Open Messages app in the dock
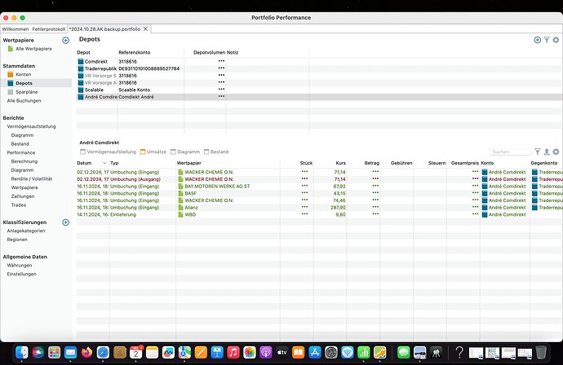This screenshot has height=365, width=563. [x=404, y=353]
